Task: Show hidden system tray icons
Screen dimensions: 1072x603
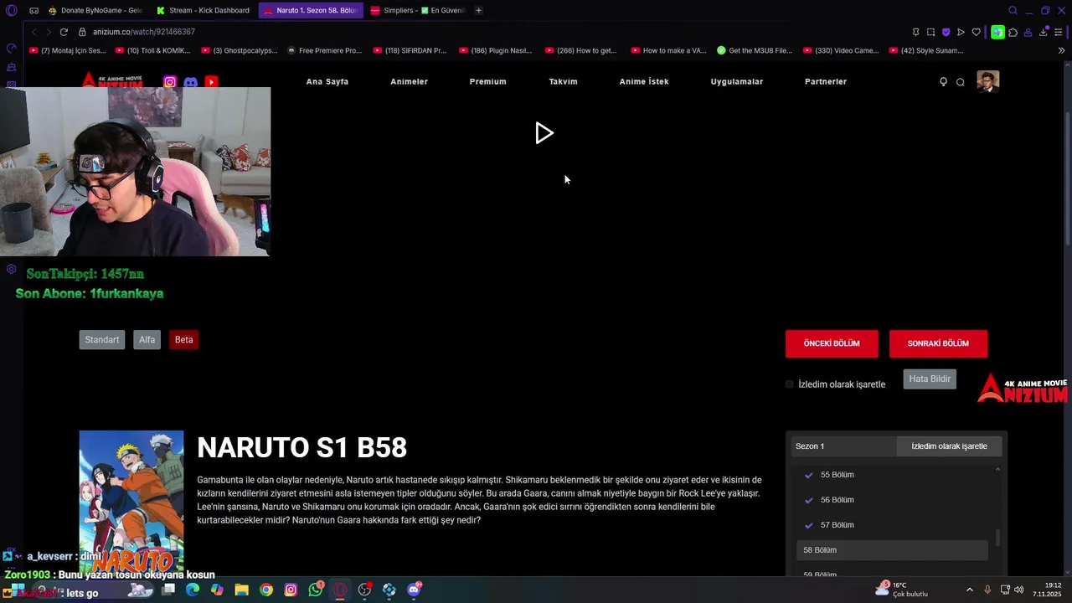Action: click(x=970, y=590)
